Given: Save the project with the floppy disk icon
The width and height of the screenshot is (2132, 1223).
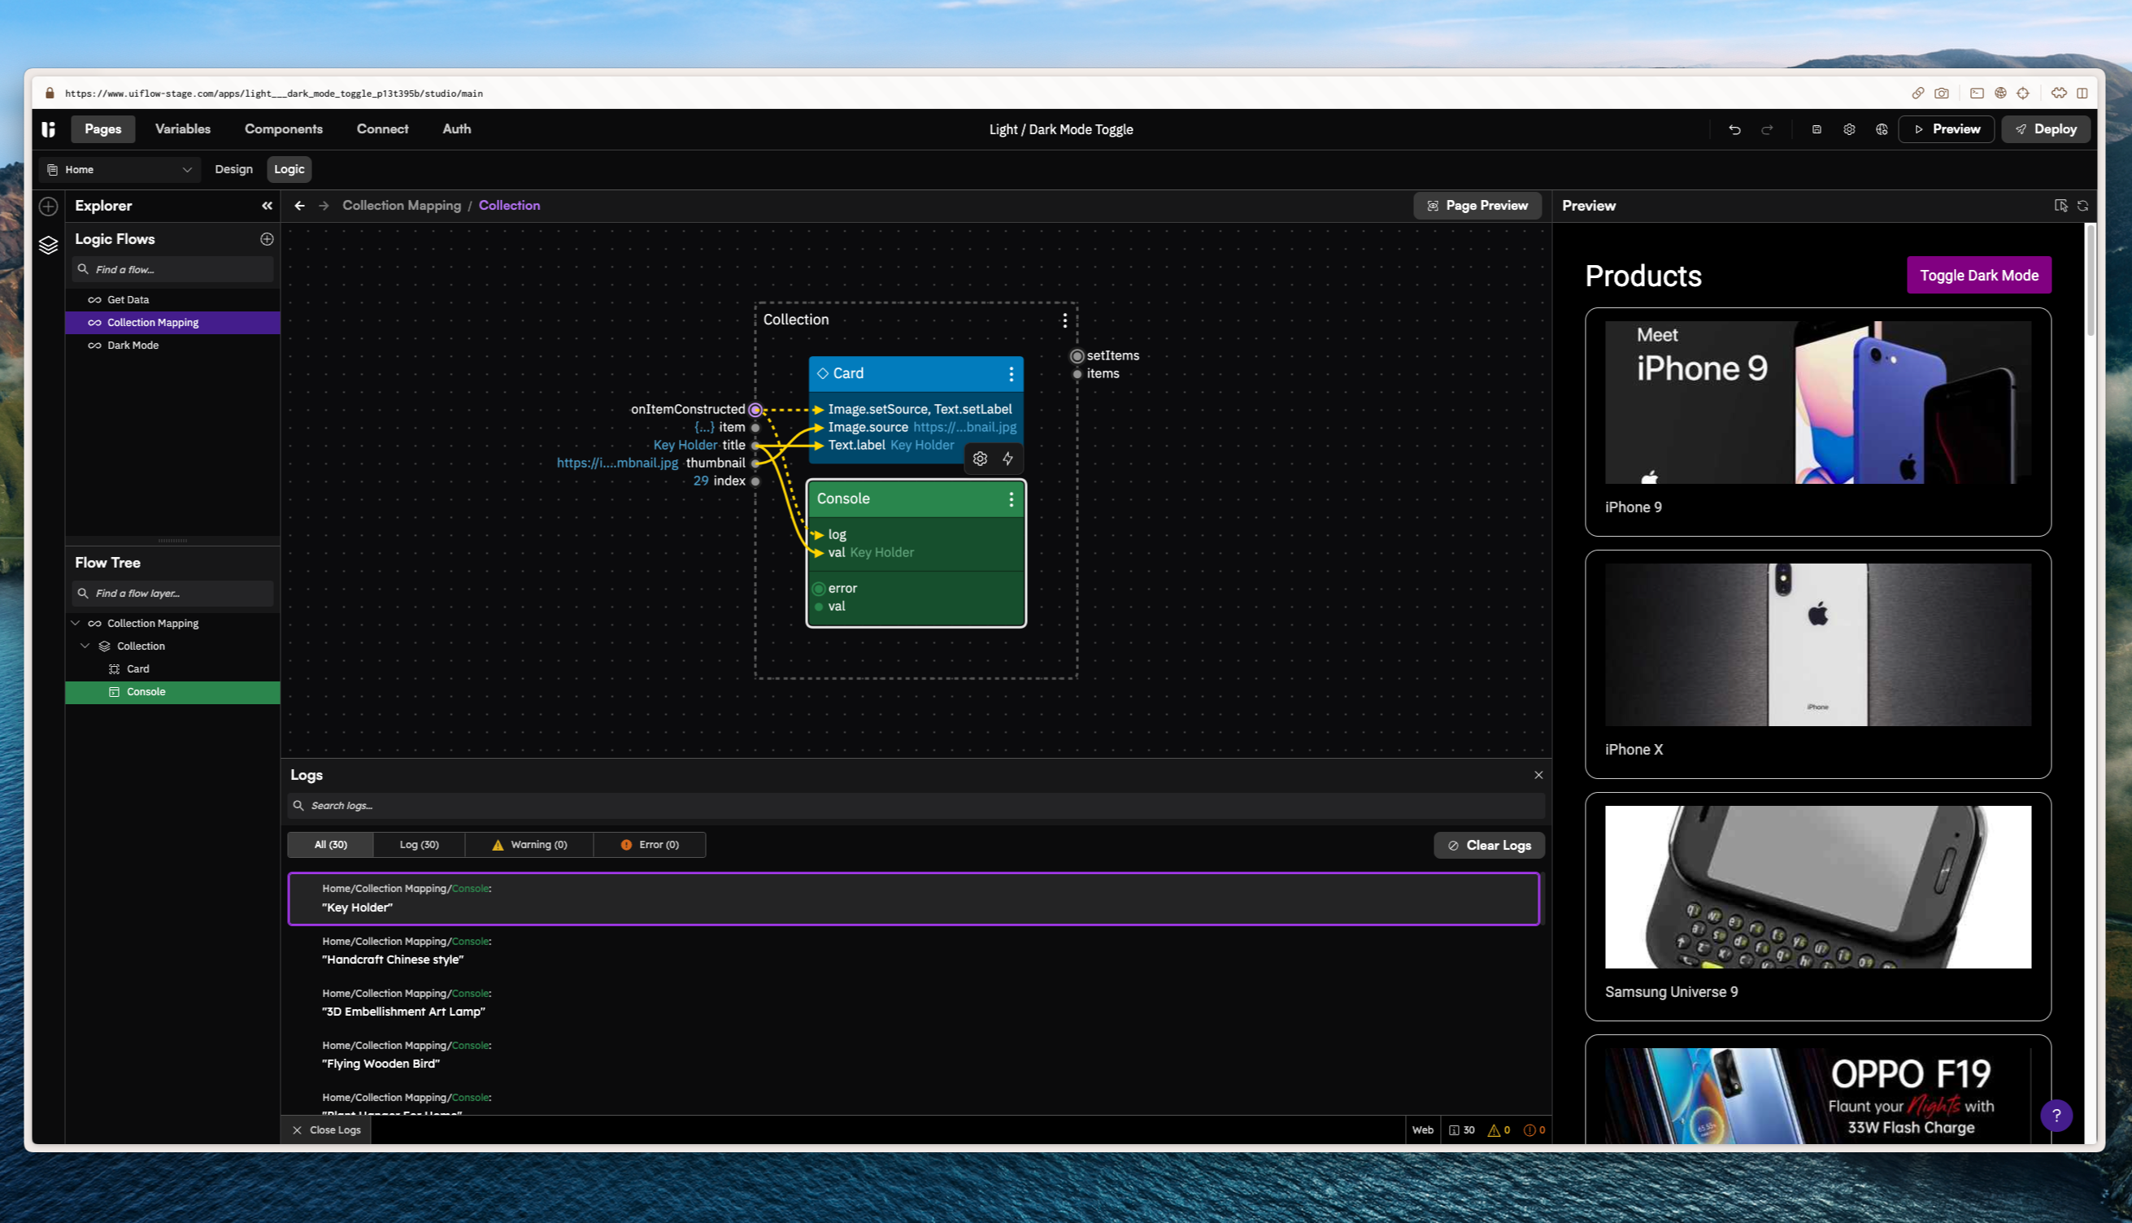Looking at the screenshot, I should 1817,129.
